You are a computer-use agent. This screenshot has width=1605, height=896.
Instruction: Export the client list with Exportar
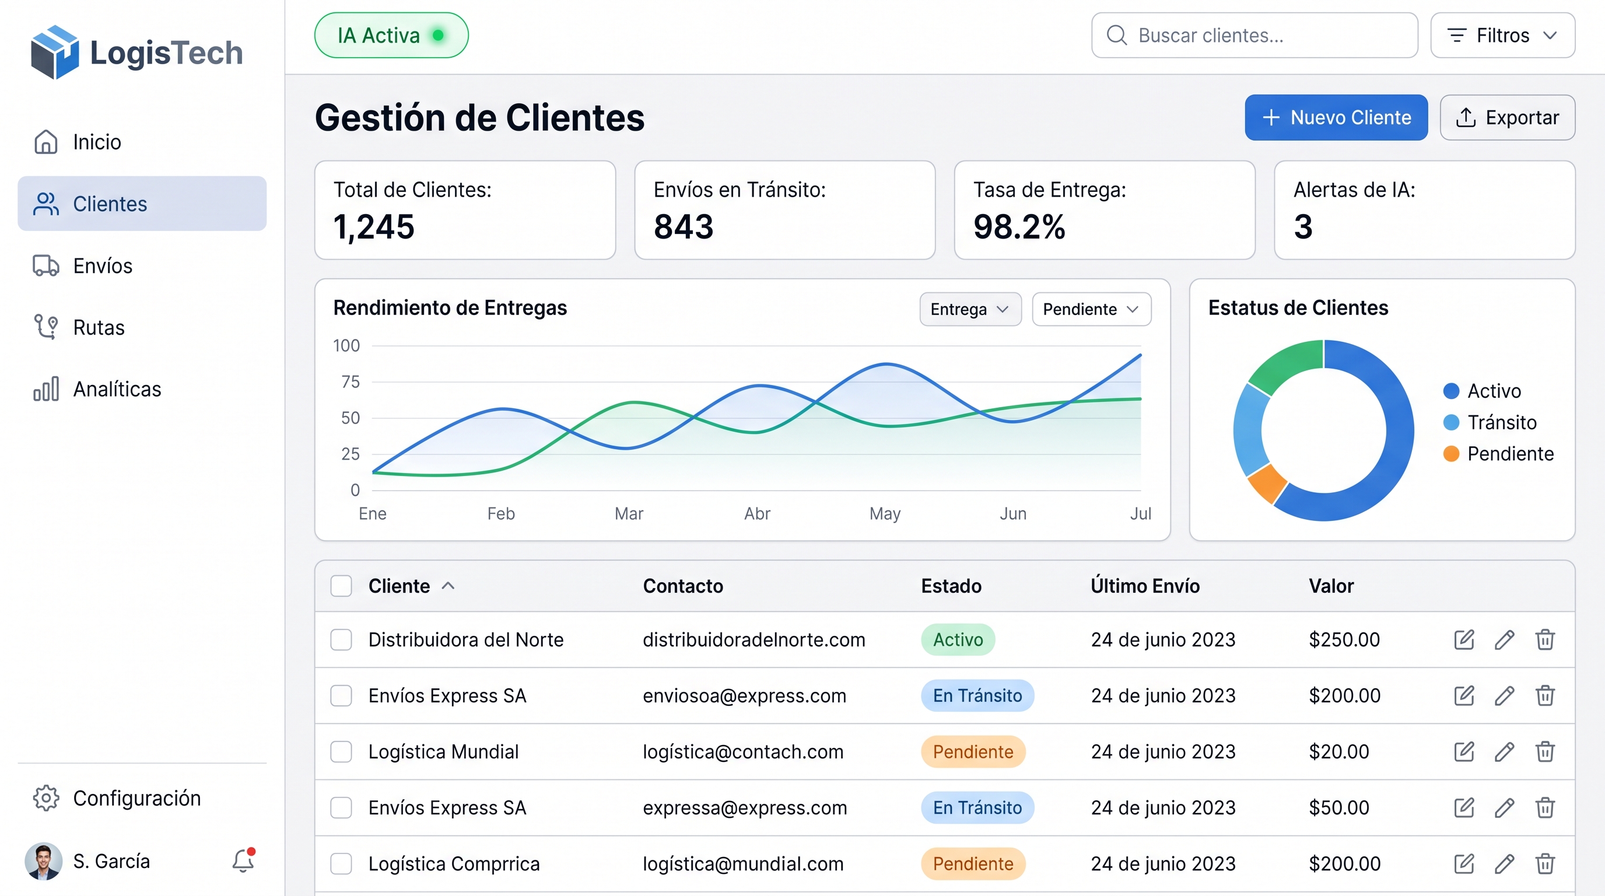(x=1507, y=117)
